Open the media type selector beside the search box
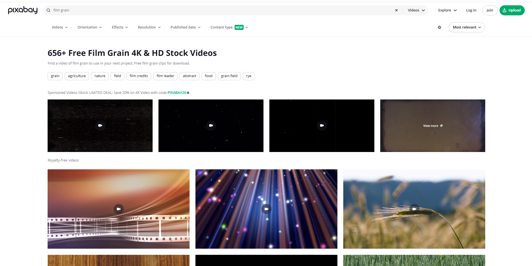The height and width of the screenshot is (266, 532). click(x=416, y=10)
